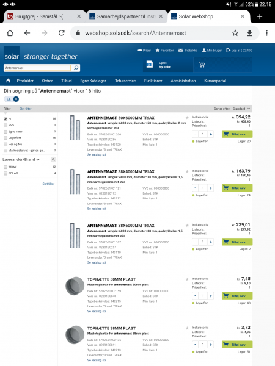
Task: Decrease quantity for Tophætte 38mm Plast
Action: pyautogui.click(x=196, y=345)
